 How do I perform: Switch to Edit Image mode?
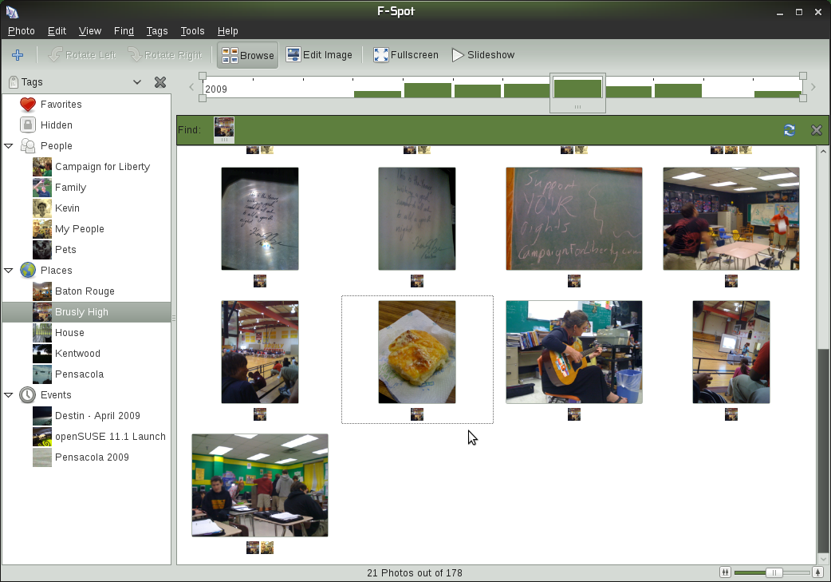319,55
